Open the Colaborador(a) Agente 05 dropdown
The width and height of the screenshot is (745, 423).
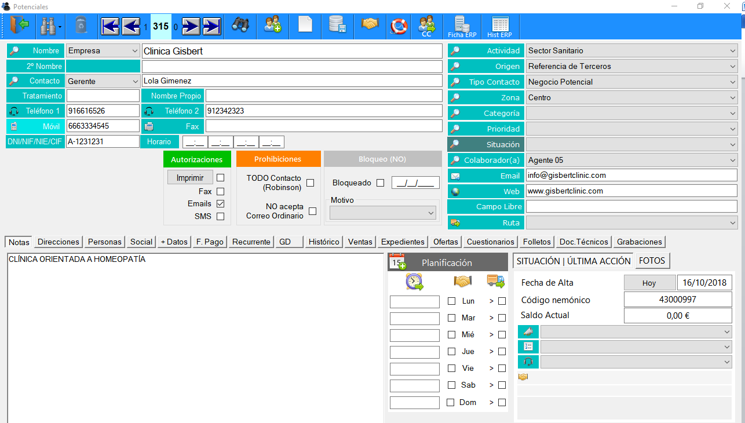(x=631, y=160)
